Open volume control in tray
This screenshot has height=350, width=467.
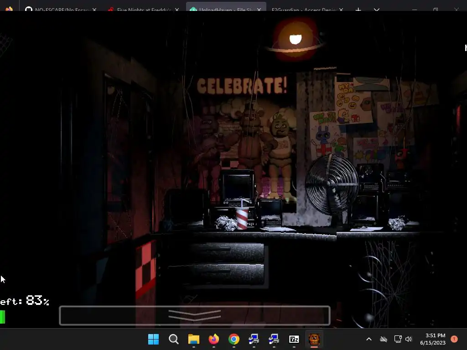pos(409,339)
